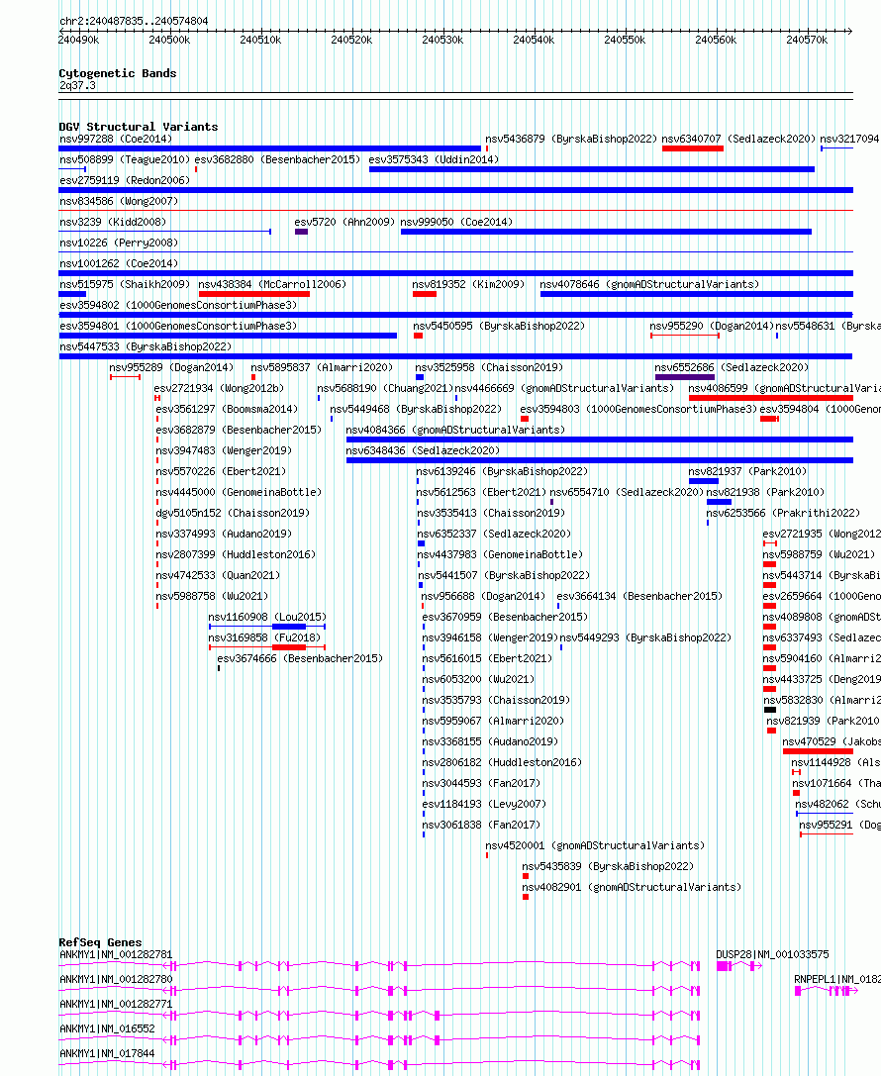Viewport: 881px width, 1076px height.
Task: Open variant esv3682880 (Besenbacher2015)
Action: coord(277,159)
